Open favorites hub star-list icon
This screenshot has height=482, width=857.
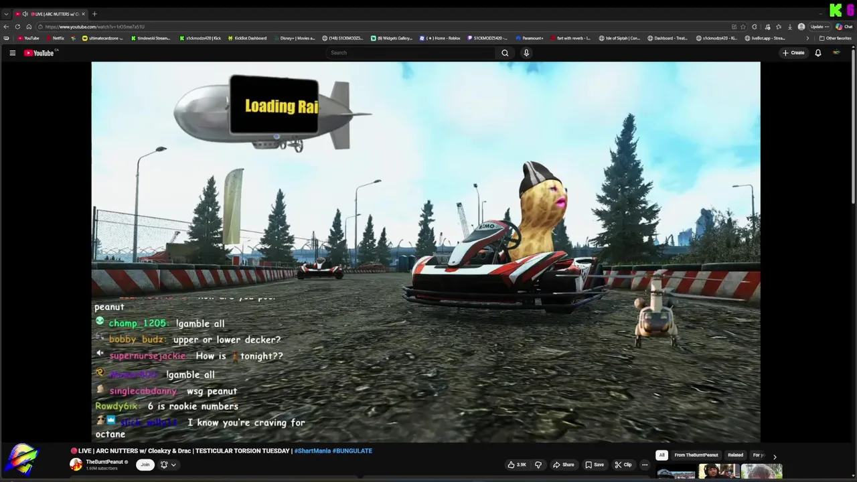coord(778,27)
